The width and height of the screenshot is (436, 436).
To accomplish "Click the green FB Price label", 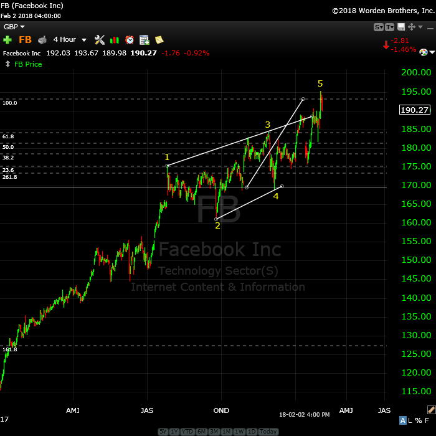I will tap(28, 64).
